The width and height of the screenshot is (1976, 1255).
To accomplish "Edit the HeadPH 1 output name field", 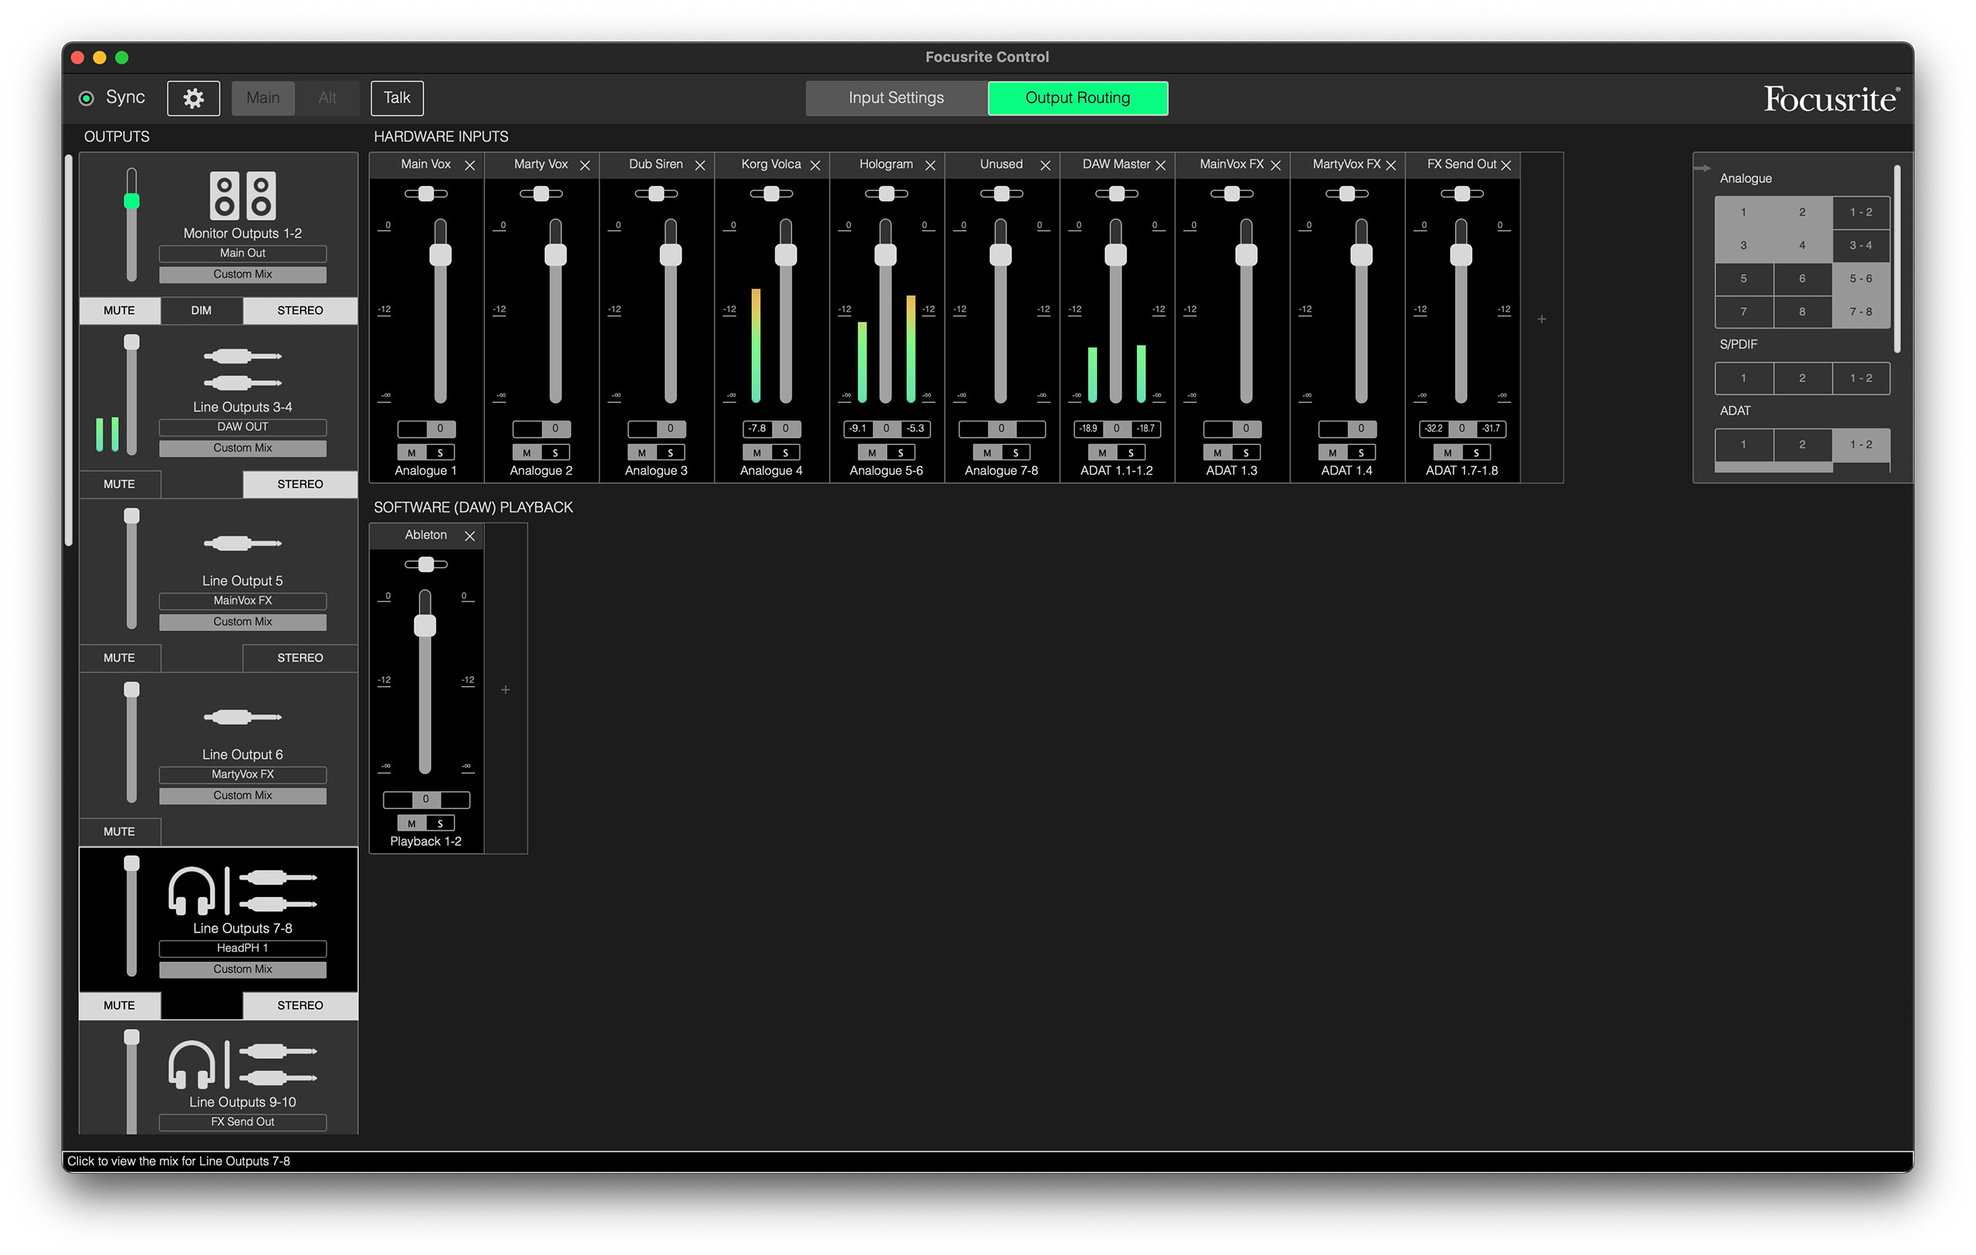I will (x=242, y=948).
